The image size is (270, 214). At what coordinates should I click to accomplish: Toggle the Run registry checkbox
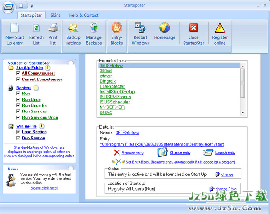coord(18,94)
